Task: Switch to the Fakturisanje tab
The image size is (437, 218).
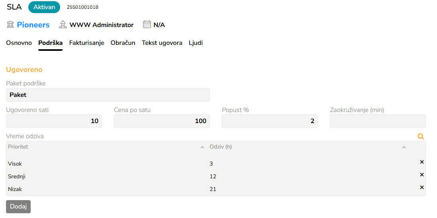Action: (x=87, y=43)
